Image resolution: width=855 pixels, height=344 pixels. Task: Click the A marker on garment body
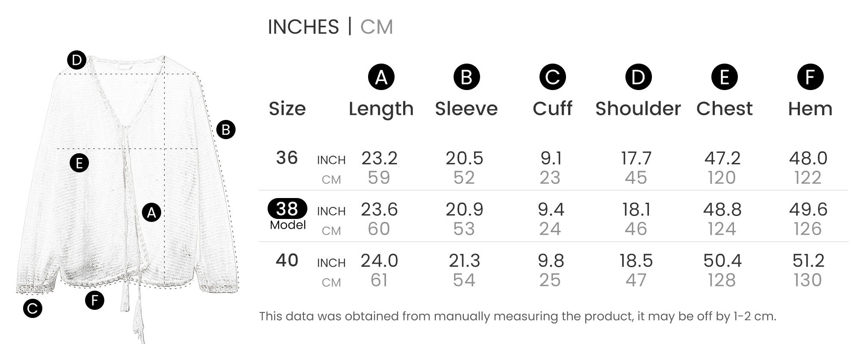[151, 212]
